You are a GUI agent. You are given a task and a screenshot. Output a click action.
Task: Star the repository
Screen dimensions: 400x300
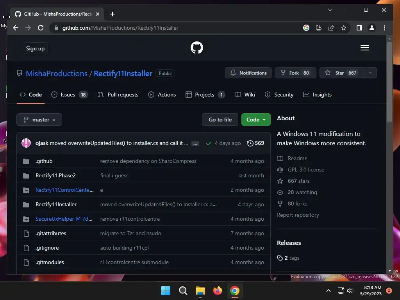point(342,73)
